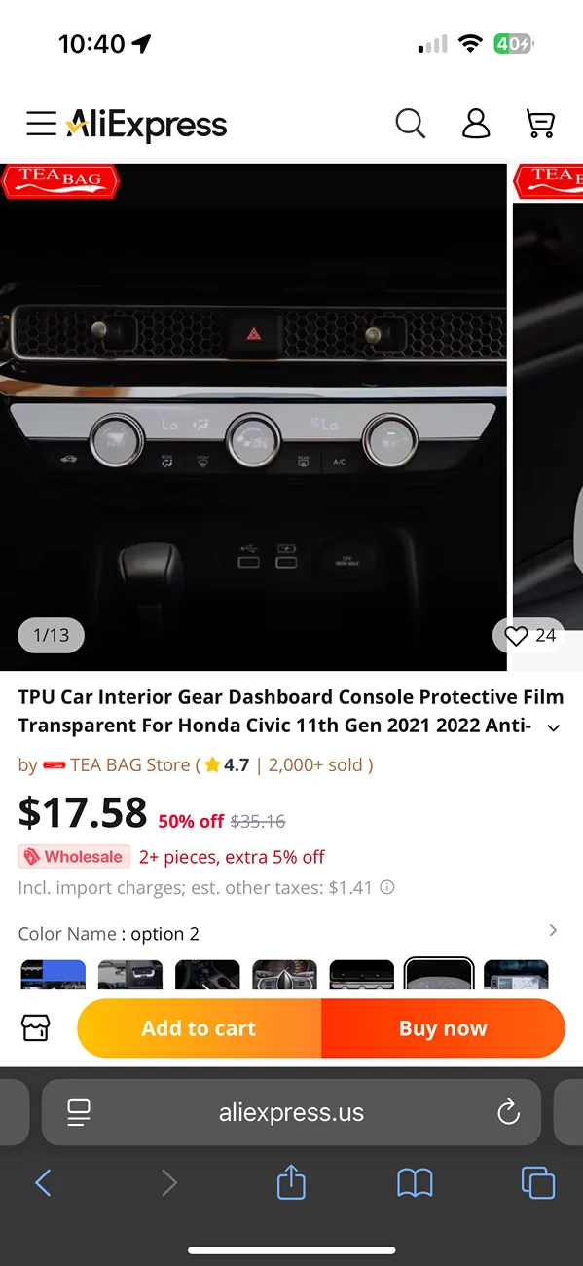
Task: Open Safari bookmarks book icon
Action: [x=416, y=1183]
